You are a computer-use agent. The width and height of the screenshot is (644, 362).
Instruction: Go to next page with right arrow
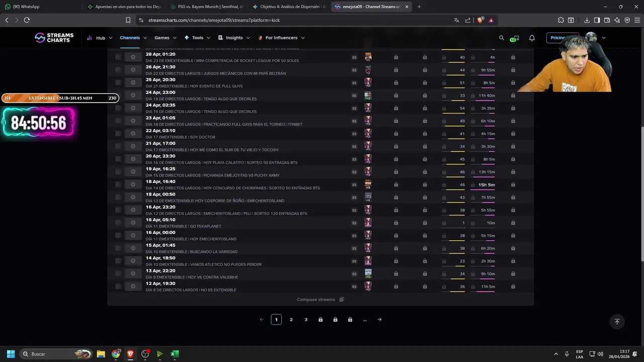click(x=379, y=320)
